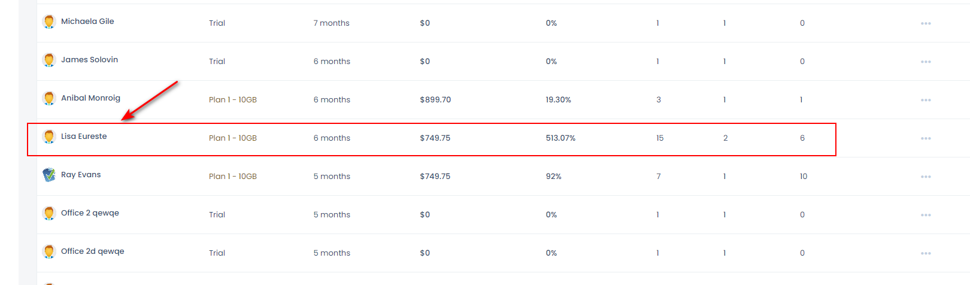Click Lisa Eureste avatar icon

(x=49, y=137)
